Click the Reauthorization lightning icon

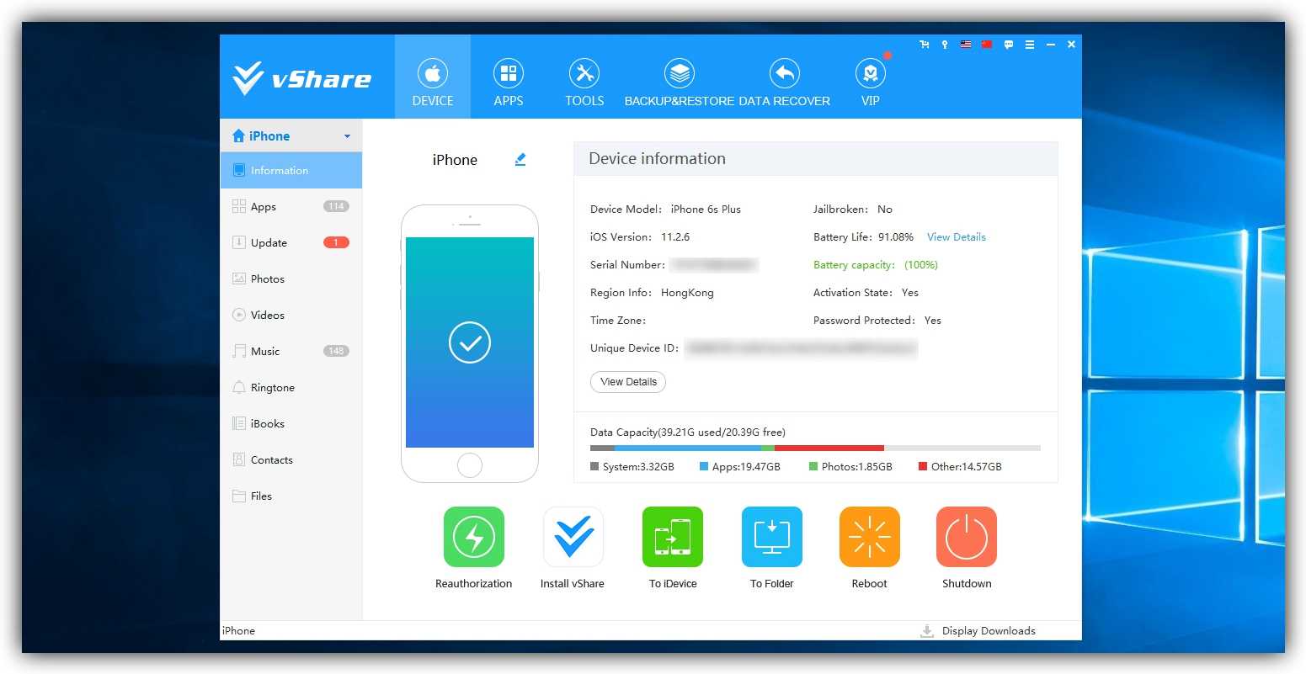coord(473,537)
